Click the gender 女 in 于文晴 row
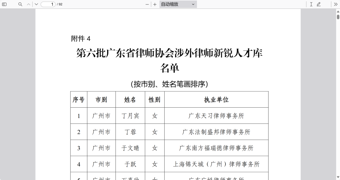Viewport: 340px width, 180px height. pos(154,148)
